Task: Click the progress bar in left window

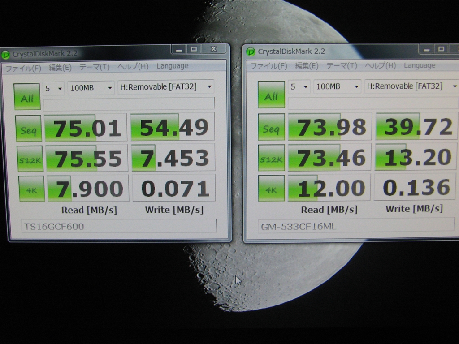Action: 129,104
